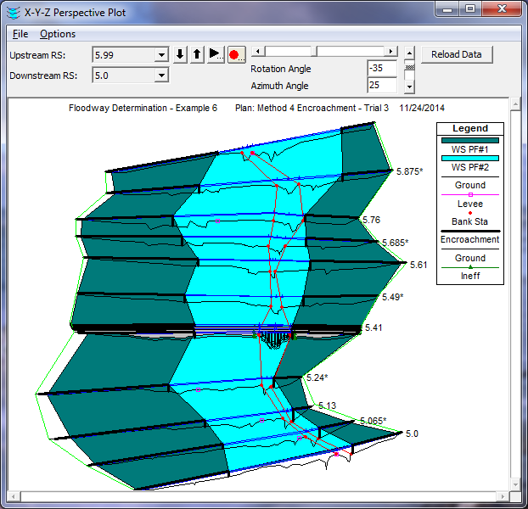Click the move downstream down-arrow icon
The width and height of the screenshot is (528, 509).
click(x=180, y=54)
